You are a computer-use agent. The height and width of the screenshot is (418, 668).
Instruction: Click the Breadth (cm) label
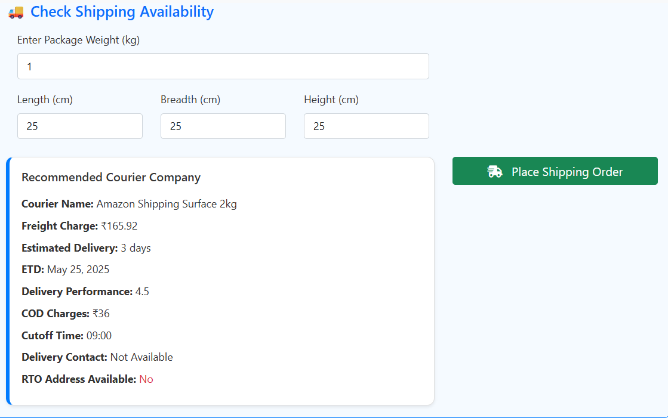(190, 100)
